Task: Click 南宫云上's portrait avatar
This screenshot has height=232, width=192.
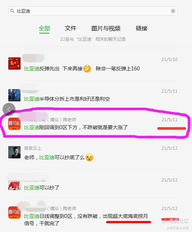Action: coord(14,152)
